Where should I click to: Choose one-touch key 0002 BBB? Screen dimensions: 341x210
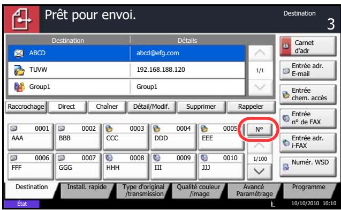78,137
